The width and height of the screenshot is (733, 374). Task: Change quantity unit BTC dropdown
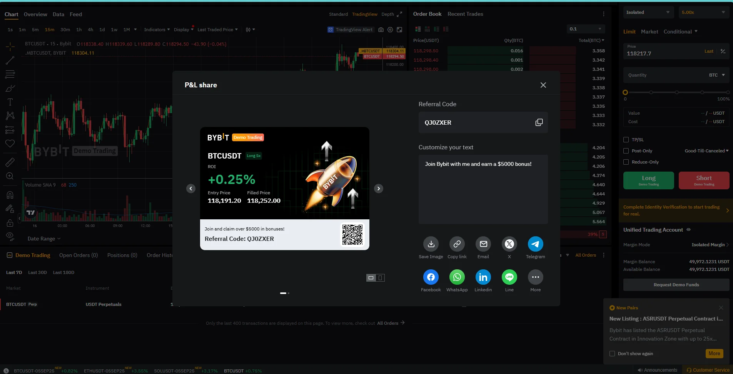(x=717, y=75)
